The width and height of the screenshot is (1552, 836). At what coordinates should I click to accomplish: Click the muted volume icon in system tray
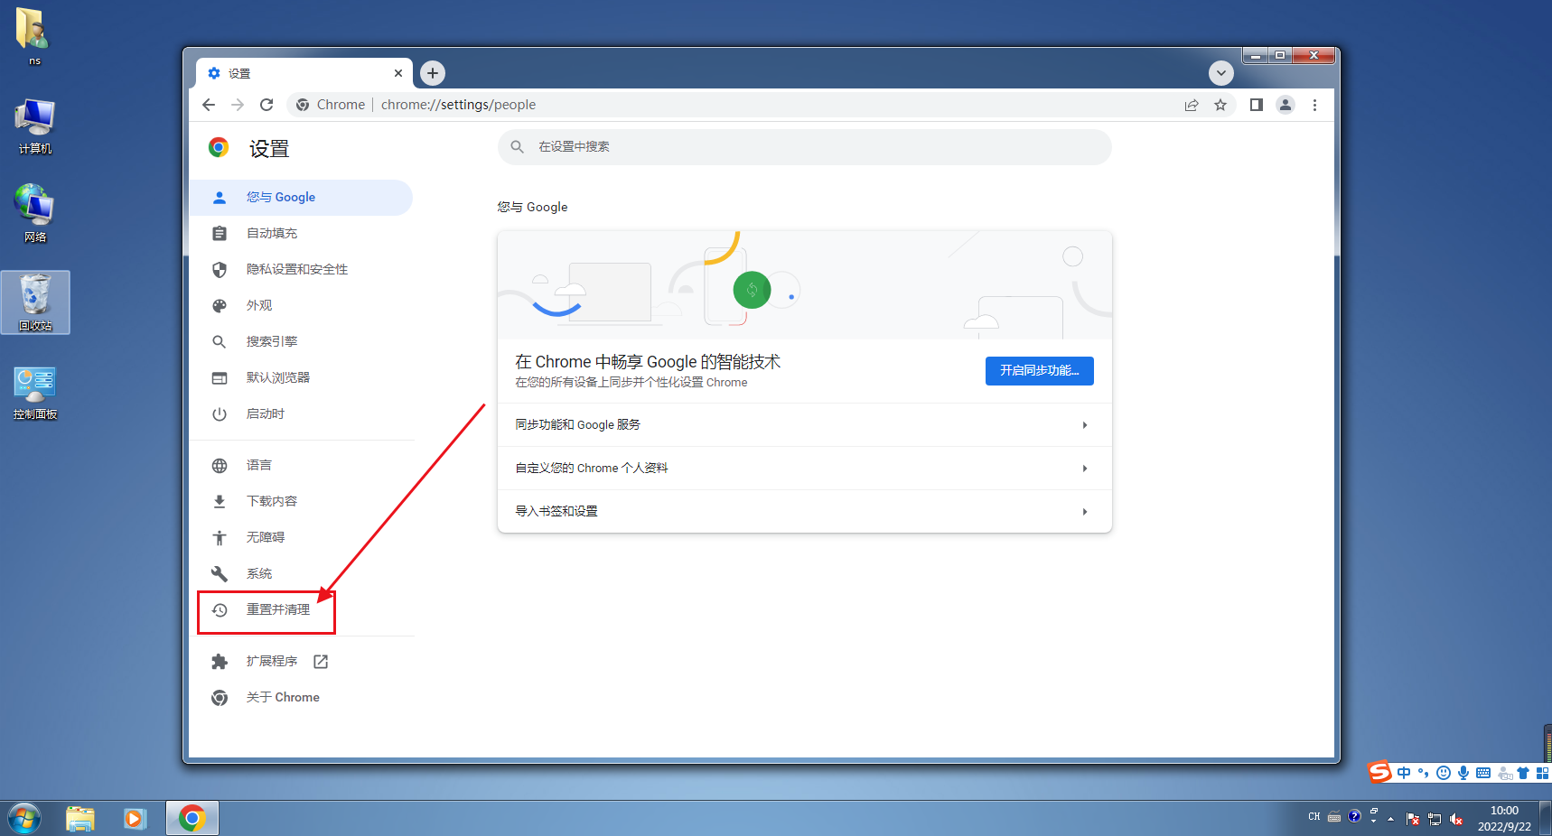click(1456, 819)
